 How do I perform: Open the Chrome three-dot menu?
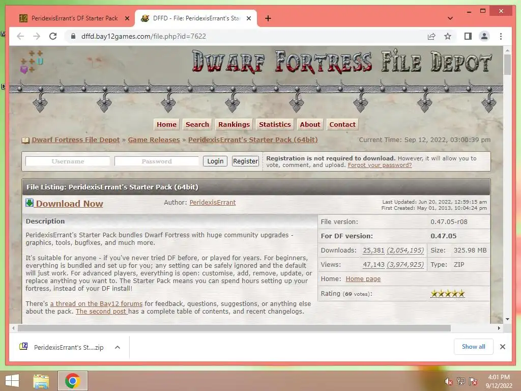click(x=501, y=36)
